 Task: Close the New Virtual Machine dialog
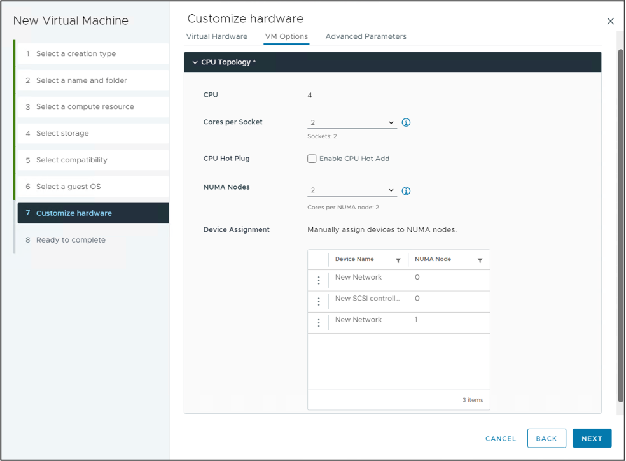tap(610, 21)
